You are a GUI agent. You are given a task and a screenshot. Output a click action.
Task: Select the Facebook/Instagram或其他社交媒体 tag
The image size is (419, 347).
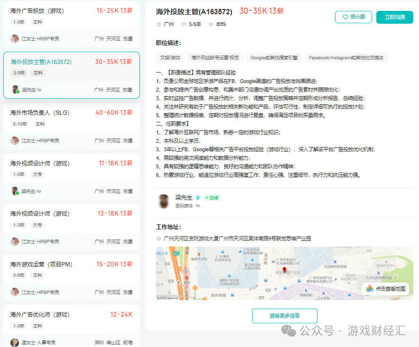[x=346, y=58]
